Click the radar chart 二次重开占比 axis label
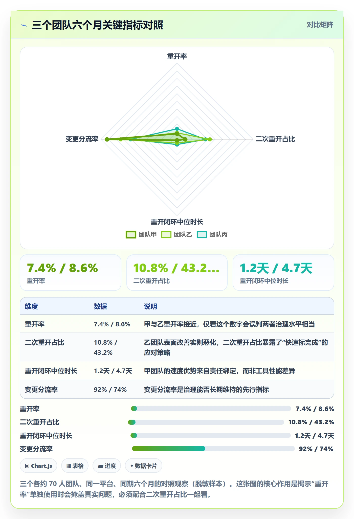This screenshot has width=354, height=519. (x=275, y=139)
